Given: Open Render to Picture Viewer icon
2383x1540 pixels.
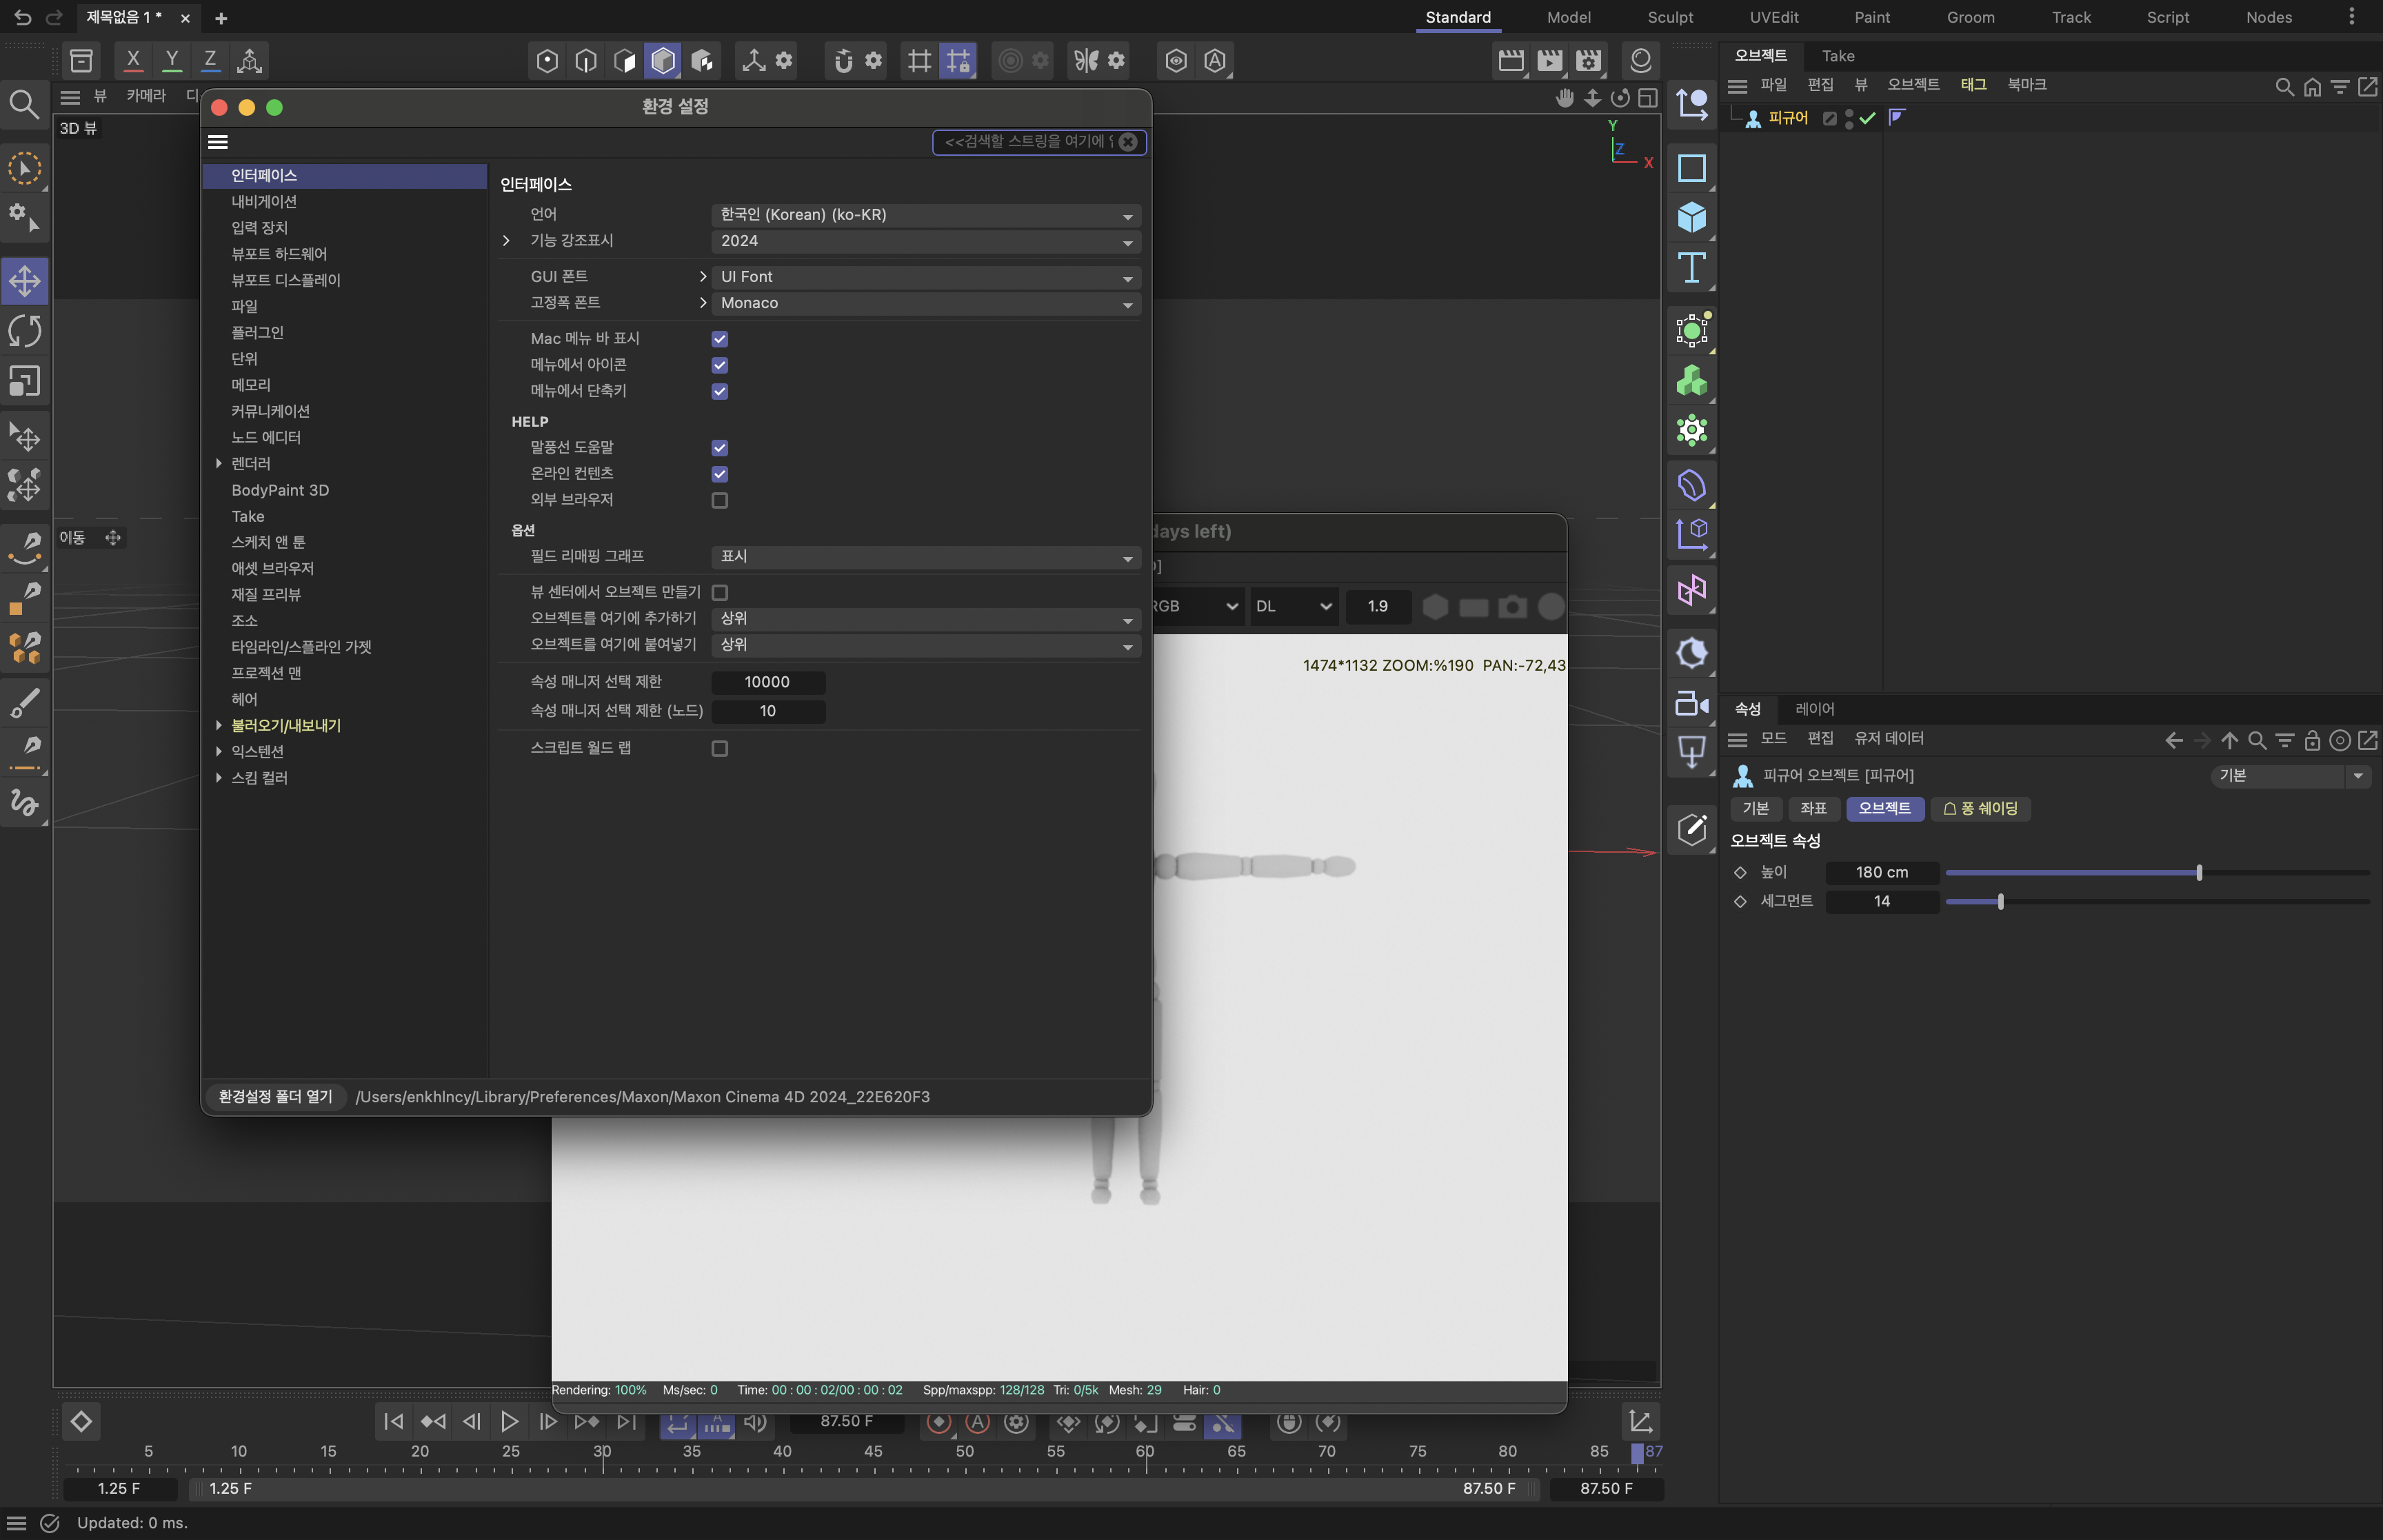Looking at the screenshot, I should [1550, 61].
